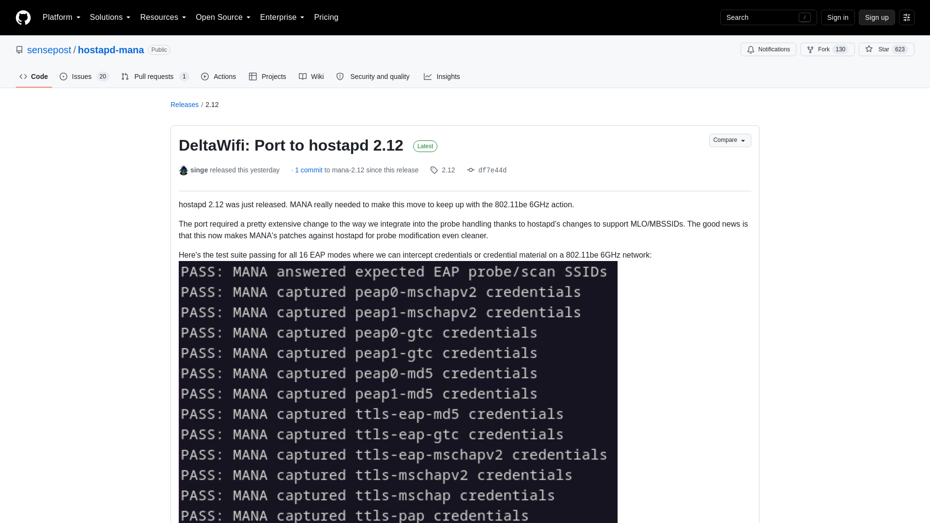This screenshot has width=930, height=523.
Task: Click the Insights graph icon
Action: (x=428, y=77)
